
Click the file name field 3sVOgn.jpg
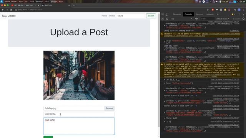[74, 108]
